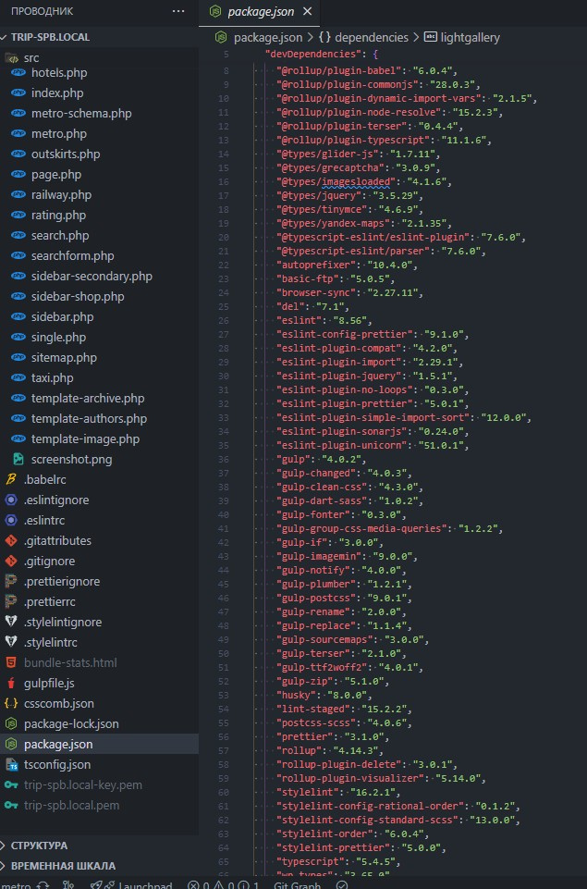587x889 pixels.
Task: Click the src folder sticky header
Action: (x=99, y=58)
